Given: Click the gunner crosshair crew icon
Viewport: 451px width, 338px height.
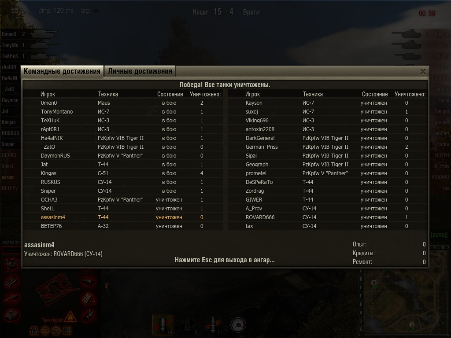Looking at the screenshot, I should [45, 331].
